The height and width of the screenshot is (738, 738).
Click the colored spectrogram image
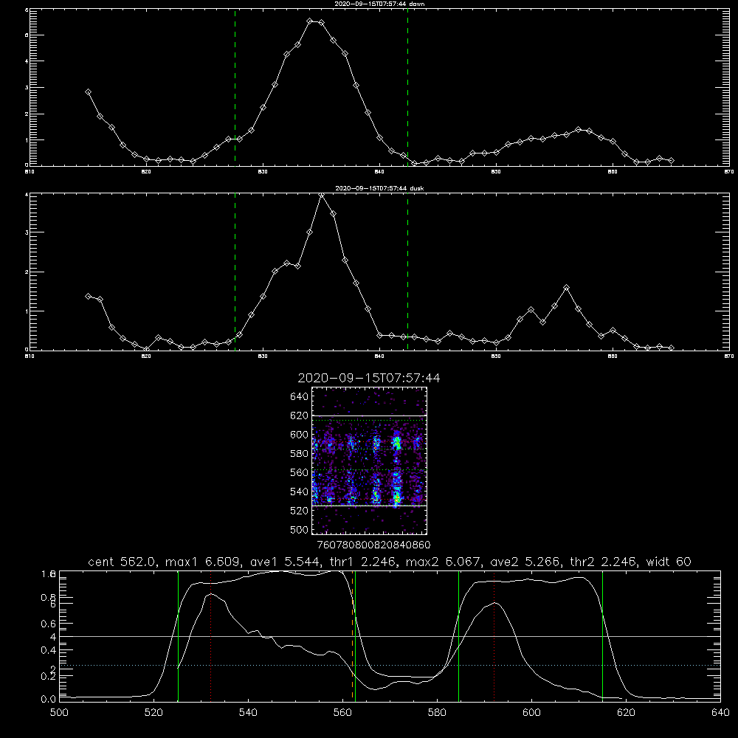pyautogui.click(x=370, y=461)
